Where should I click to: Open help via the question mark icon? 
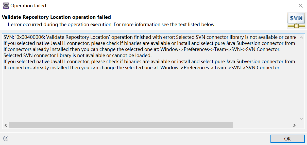(x=6, y=138)
